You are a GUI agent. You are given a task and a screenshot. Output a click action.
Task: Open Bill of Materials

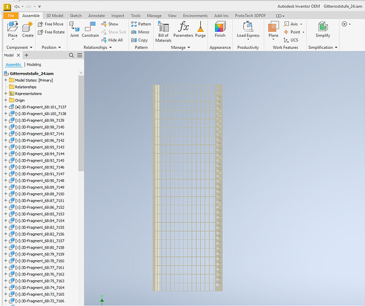(x=163, y=32)
